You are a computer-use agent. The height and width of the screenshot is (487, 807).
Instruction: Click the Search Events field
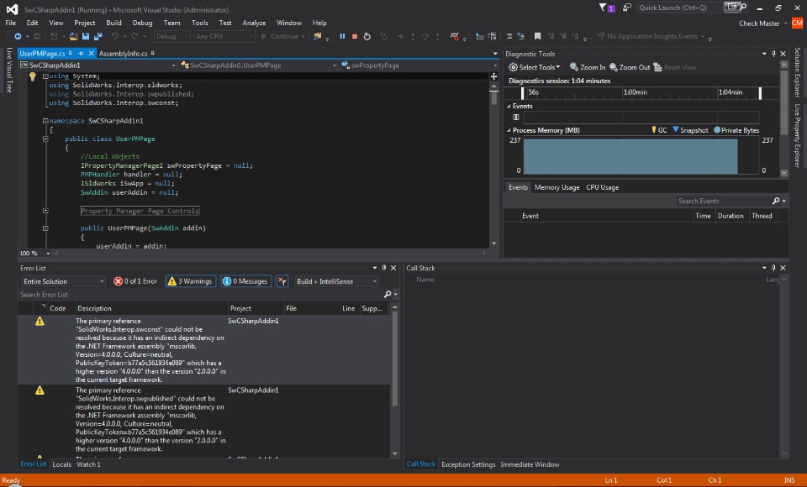click(x=723, y=201)
